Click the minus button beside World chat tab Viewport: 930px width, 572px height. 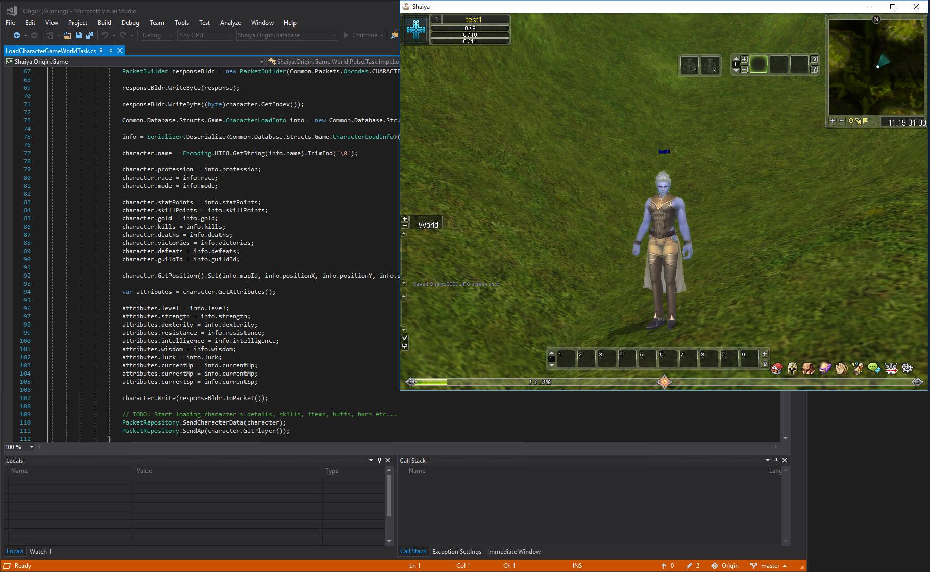pyautogui.click(x=405, y=225)
